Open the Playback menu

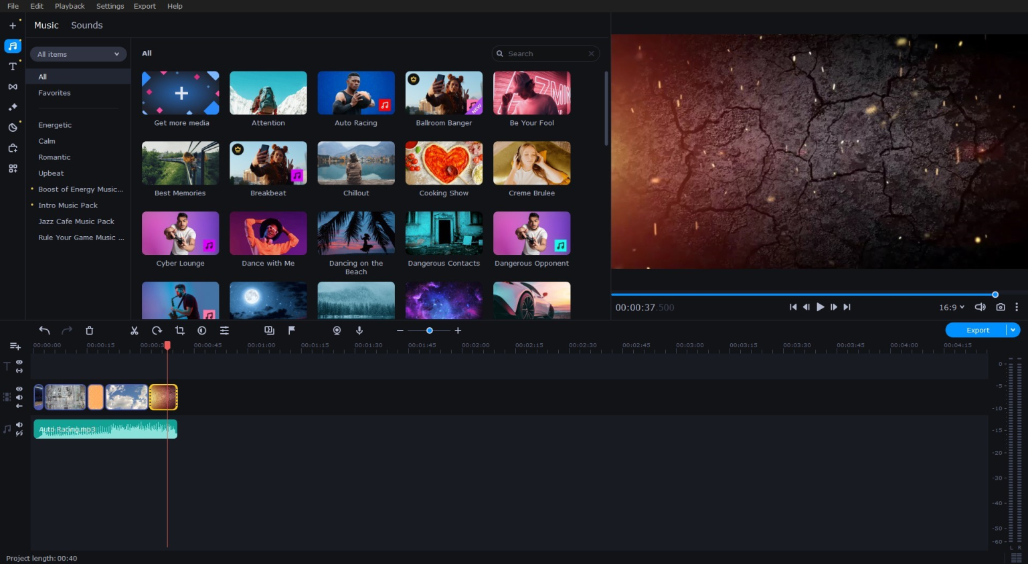tap(69, 6)
